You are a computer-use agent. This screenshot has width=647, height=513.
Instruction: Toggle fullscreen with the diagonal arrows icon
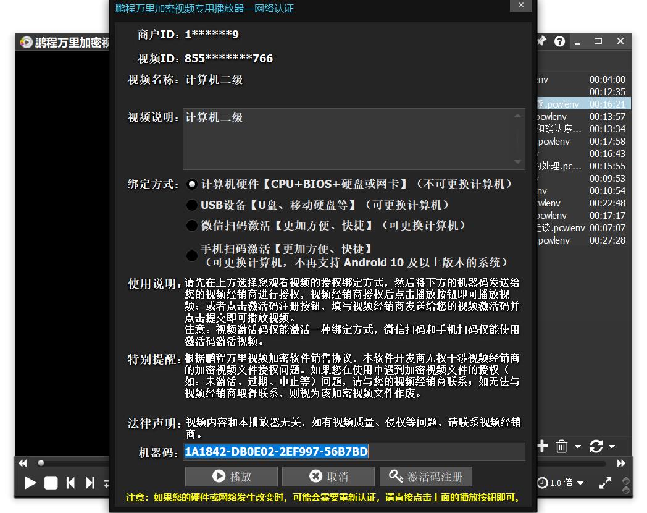coord(605,483)
